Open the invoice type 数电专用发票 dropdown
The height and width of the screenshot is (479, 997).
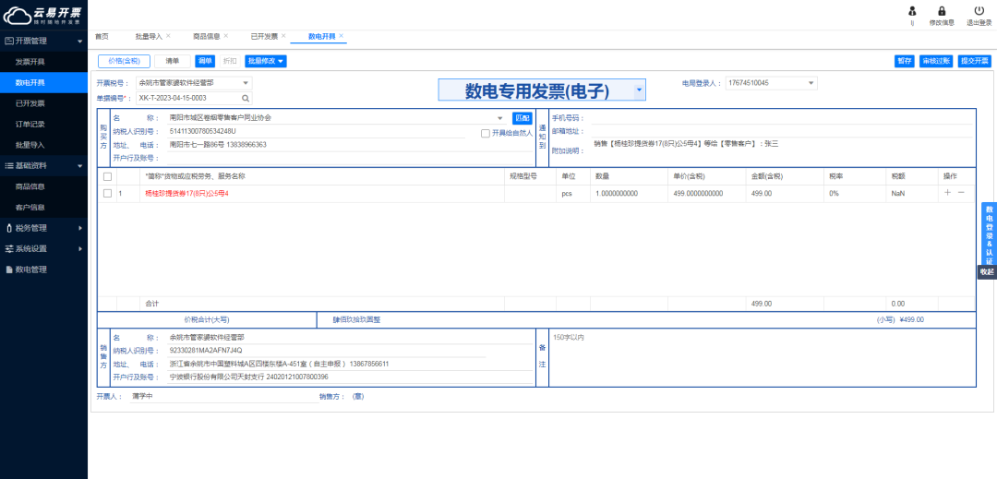[639, 90]
